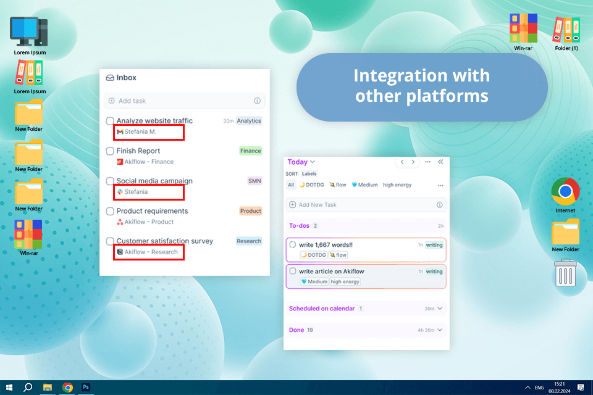Click Gmail icon next to Stefania M.
This screenshot has width=593, height=395.
point(120,132)
